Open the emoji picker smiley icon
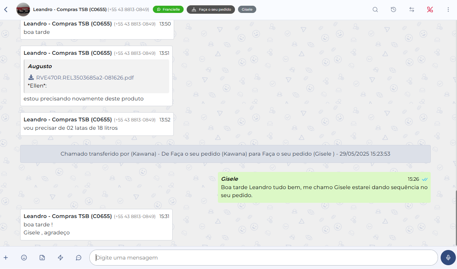Screen dimensions: 457x269 click(24, 258)
